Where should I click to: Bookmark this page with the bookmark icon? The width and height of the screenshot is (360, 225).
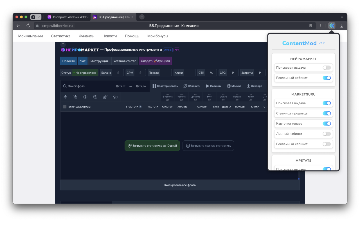click(x=310, y=26)
